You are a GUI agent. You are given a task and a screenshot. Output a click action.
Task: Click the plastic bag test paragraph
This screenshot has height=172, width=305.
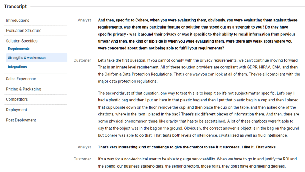coord(198,114)
